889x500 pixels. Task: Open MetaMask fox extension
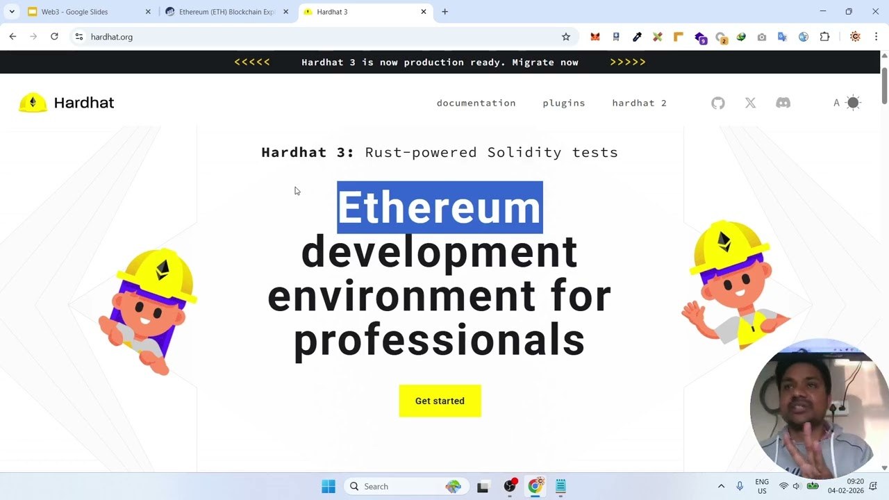pyautogui.click(x=595, y=37)
